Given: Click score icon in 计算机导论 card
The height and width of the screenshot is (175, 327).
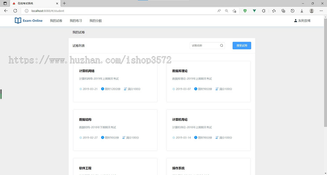Looking at the screenshot, I should pyautogui.click(x=217, y=138).
